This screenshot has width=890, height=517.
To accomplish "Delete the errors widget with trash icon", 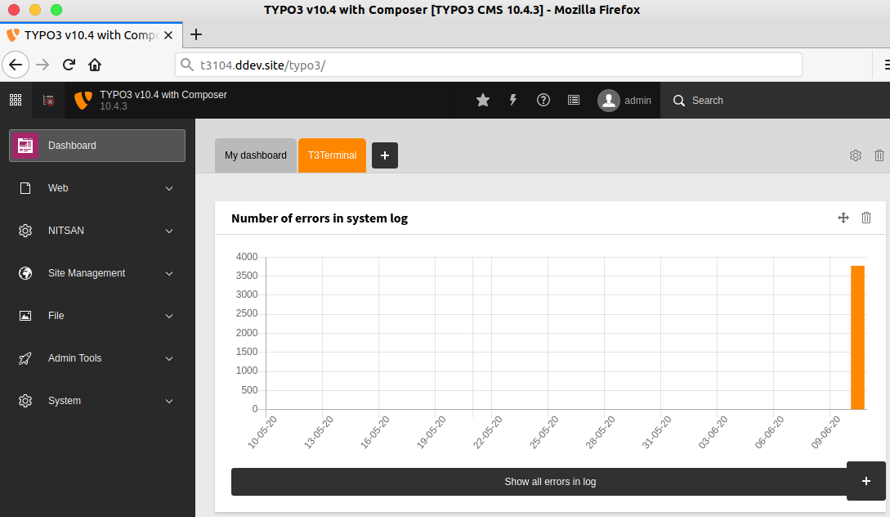I will pos(865,218).
